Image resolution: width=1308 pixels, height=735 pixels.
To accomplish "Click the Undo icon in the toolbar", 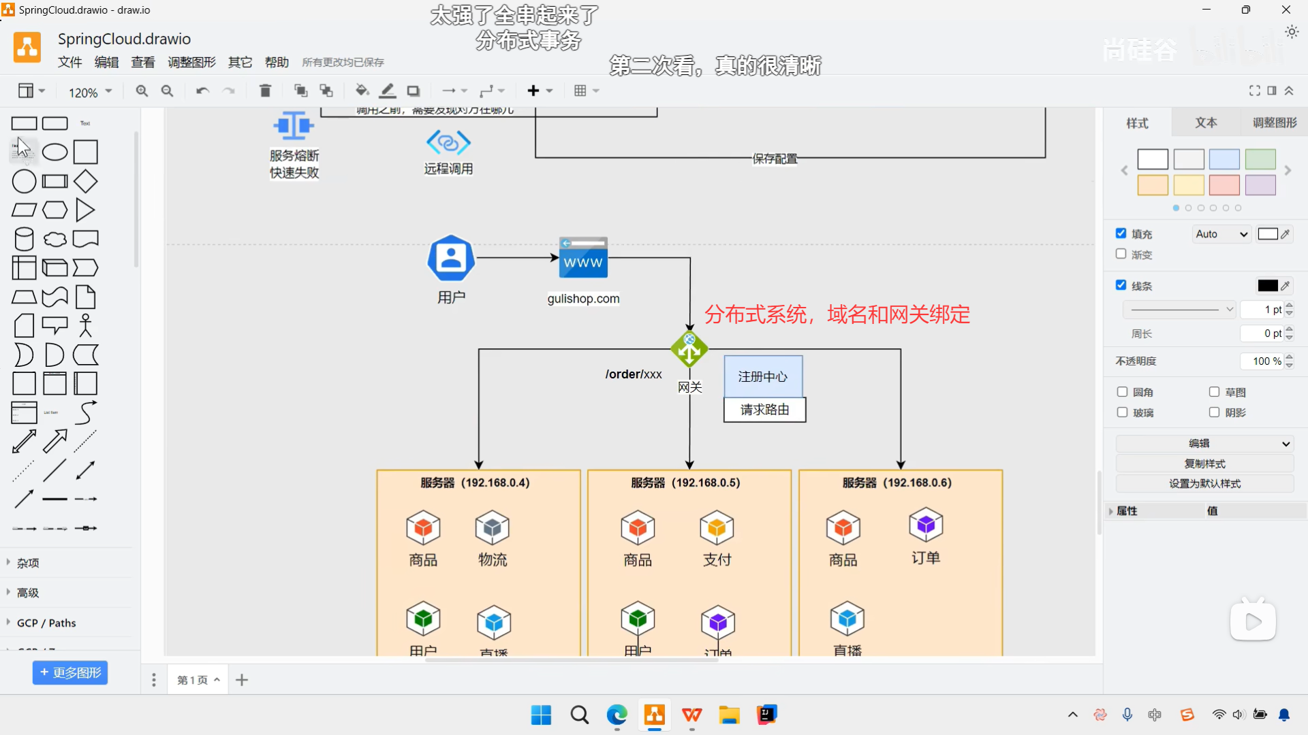I will click(x=202, y=90).
